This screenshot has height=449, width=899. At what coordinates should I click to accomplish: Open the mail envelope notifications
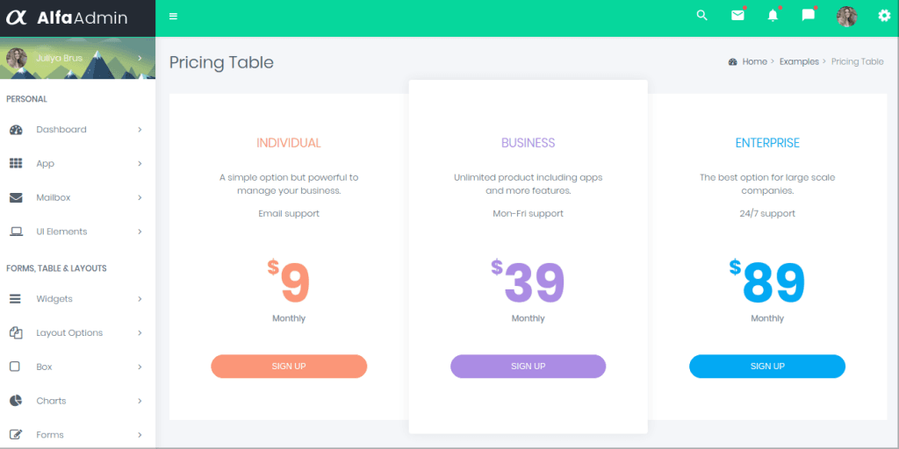tap(737, 16)
